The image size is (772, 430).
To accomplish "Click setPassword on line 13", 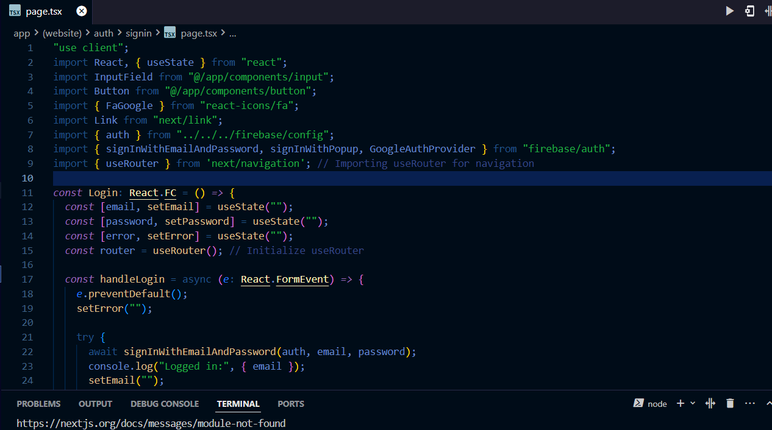I will tap(197, 221).
